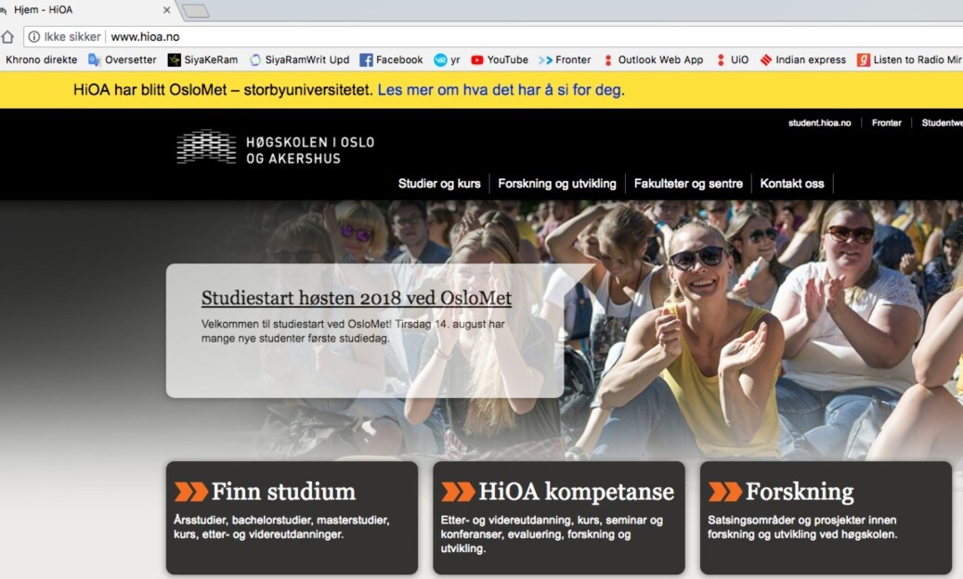Click the Indian express bookmark icon
Image resolution: width=963 pixels, height=579 pixels.
click(766, 59)
